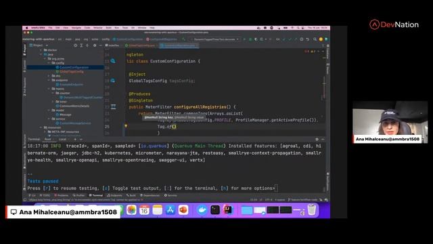Open IntelliJ IDEA from the dock
The width and height of the screenshot is (433, 244).
228,210
